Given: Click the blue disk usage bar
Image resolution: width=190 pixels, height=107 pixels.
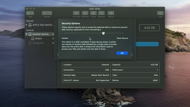Looking at the screenshot, I should (147, 44).
